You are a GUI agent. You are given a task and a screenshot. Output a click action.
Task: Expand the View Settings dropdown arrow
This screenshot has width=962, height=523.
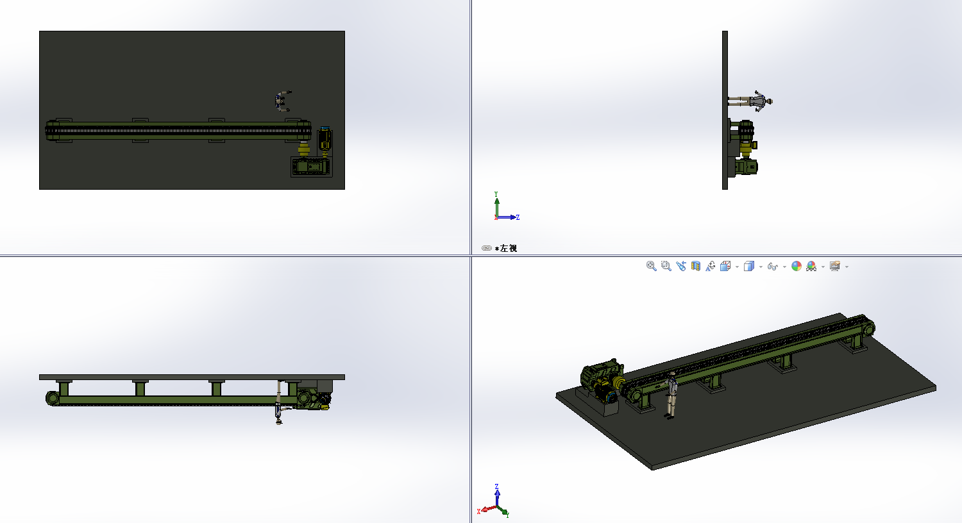[847, 267]
